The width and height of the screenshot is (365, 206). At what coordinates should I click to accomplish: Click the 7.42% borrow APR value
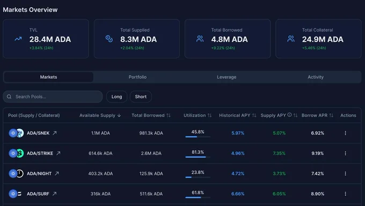tap(318, 174)
